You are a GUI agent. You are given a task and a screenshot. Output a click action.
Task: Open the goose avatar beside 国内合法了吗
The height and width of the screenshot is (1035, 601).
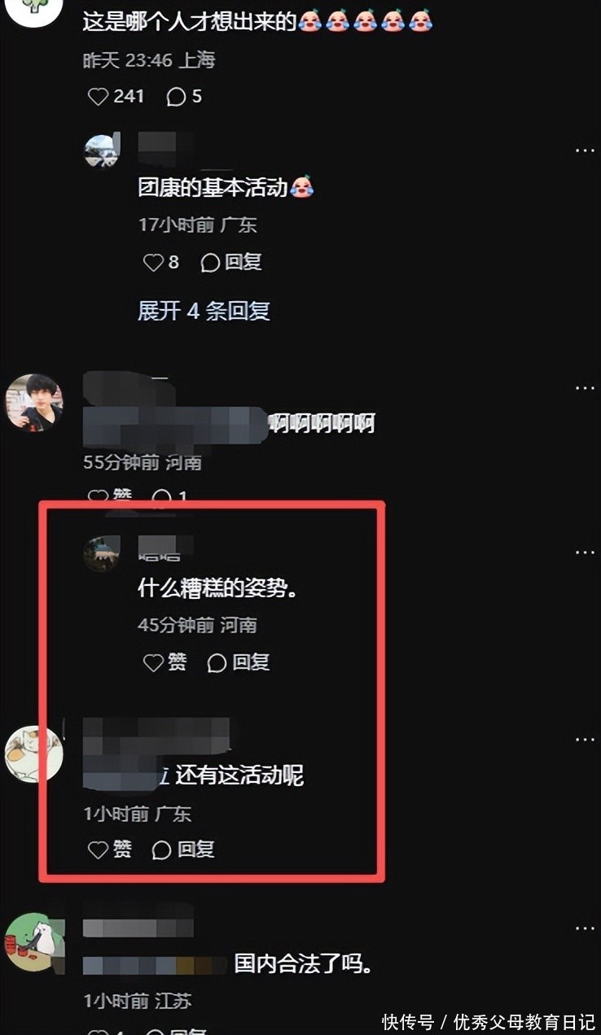(x=34, y=942)
